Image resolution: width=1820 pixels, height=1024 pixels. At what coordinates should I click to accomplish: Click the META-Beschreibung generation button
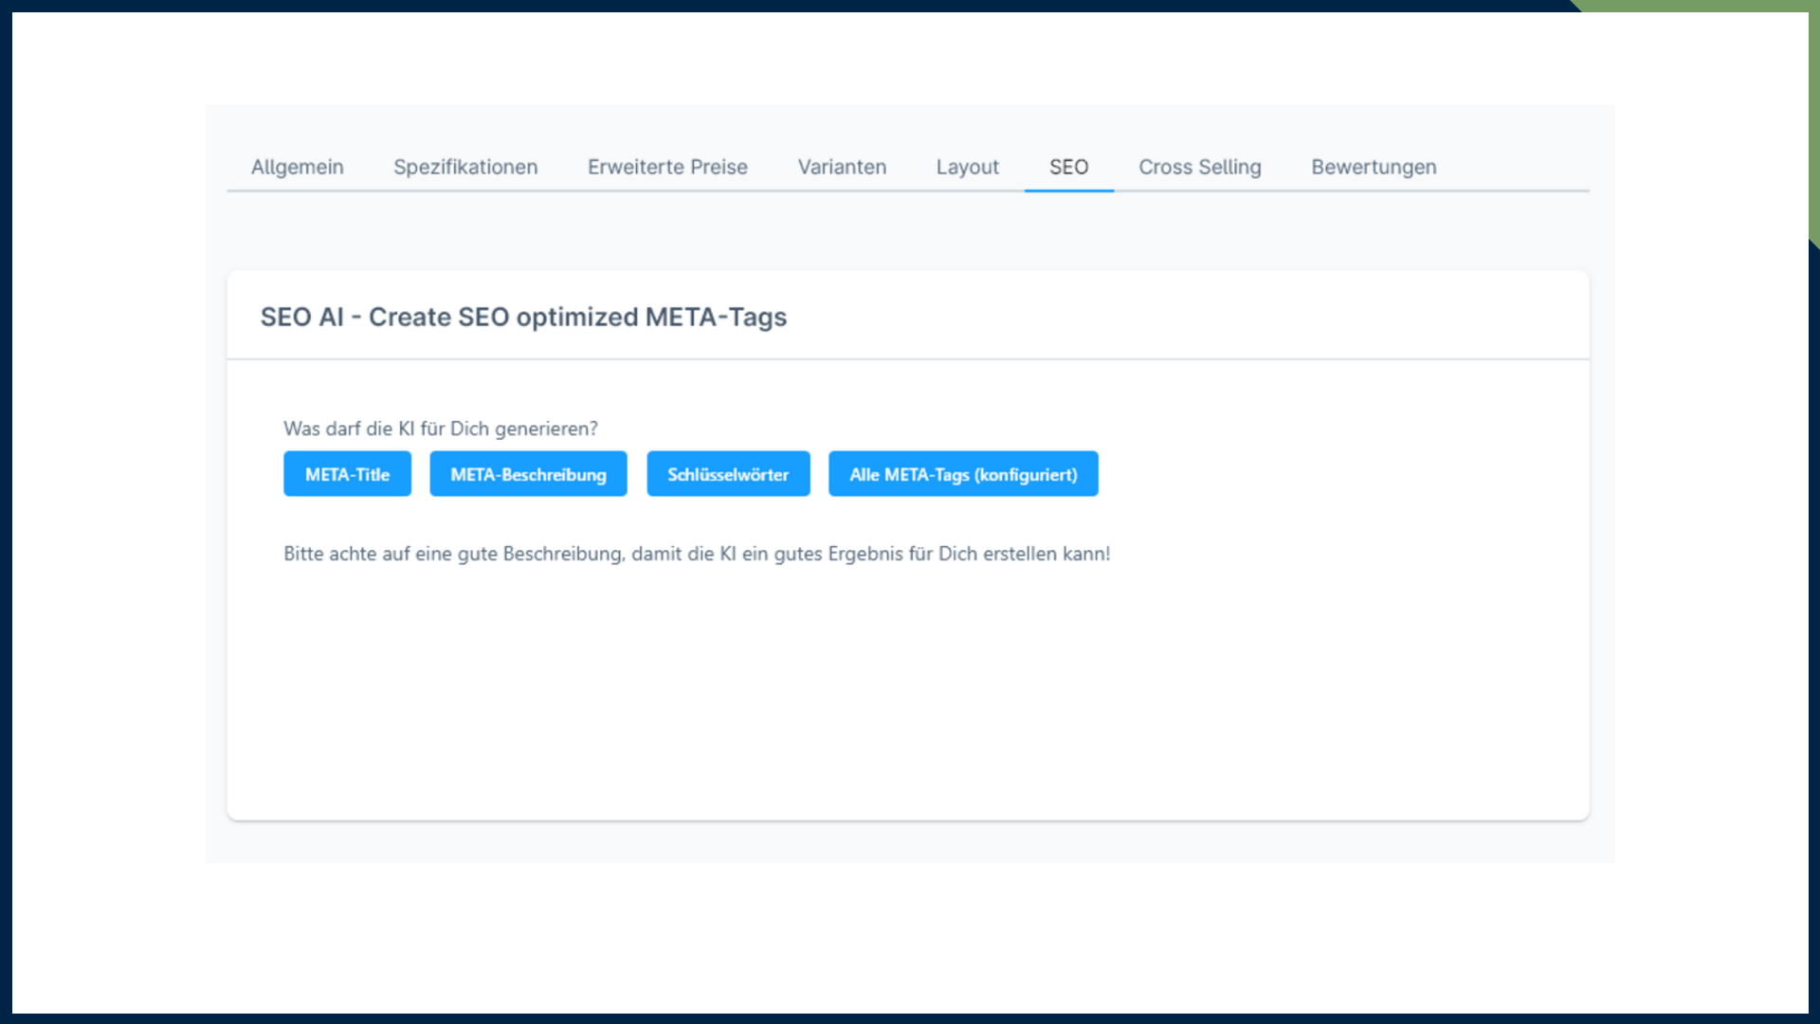[x=528, y=474]
